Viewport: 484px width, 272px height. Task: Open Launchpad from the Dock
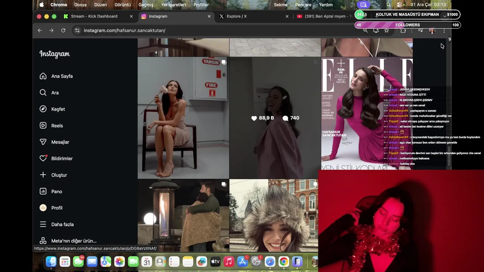[x=65, y=261]
